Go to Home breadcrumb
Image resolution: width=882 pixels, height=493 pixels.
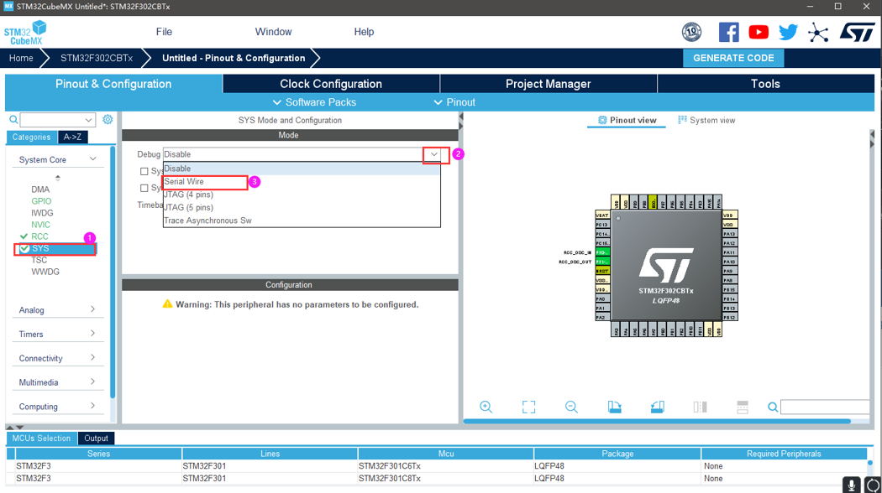click(21, 58)
